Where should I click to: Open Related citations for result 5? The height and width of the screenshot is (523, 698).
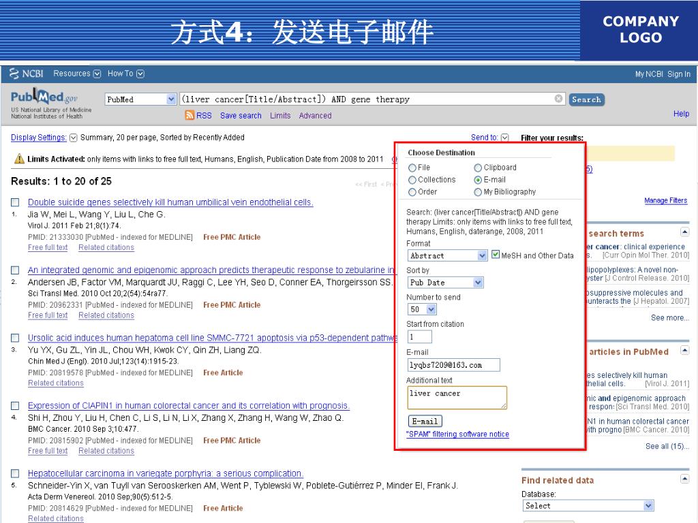tap(56, 518)
